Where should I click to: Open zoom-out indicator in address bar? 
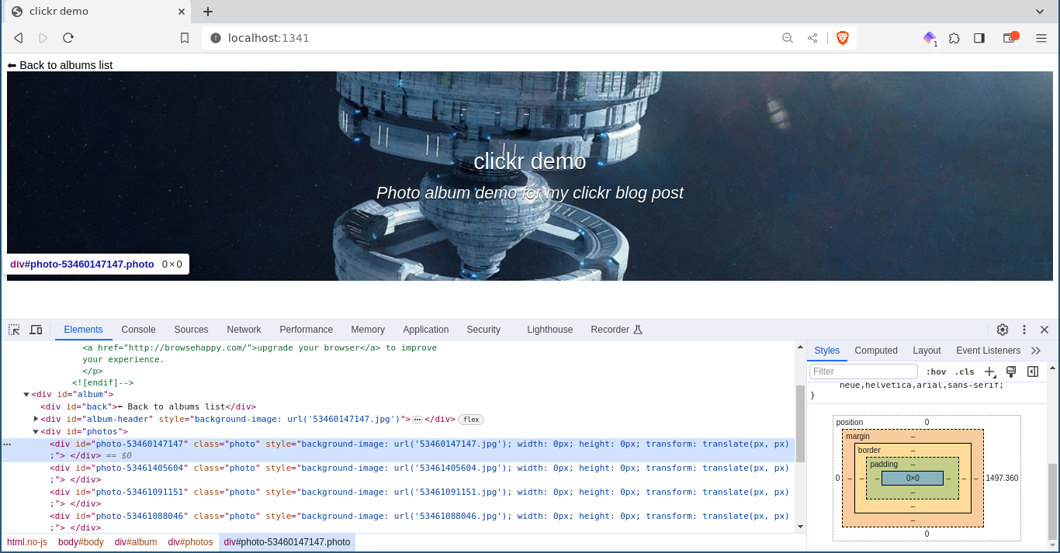pyautogui.click(x=788, y=38)
